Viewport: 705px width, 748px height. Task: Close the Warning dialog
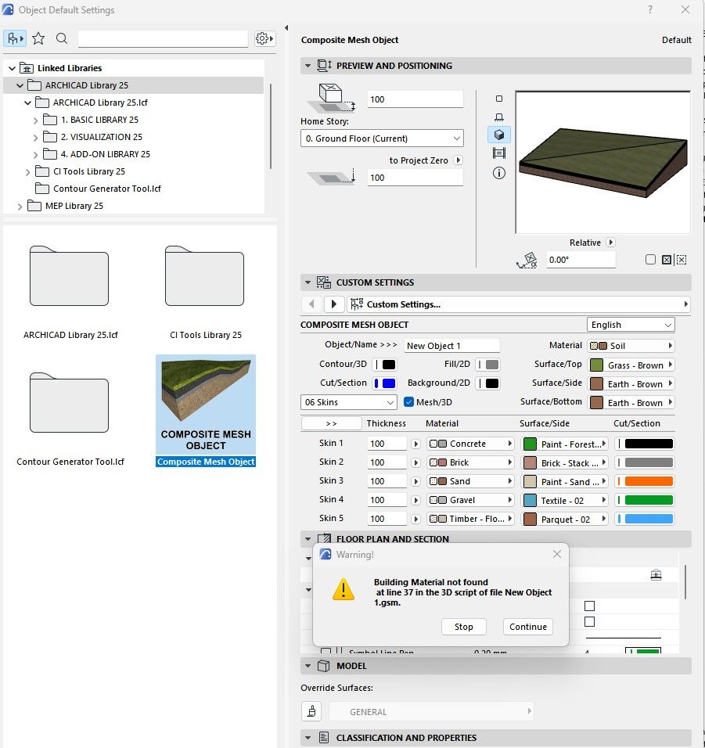556,554
